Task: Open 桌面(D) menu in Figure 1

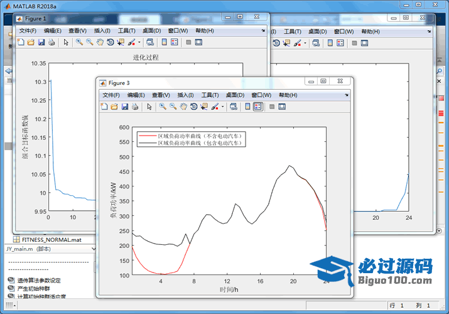Action: (152, 31)
